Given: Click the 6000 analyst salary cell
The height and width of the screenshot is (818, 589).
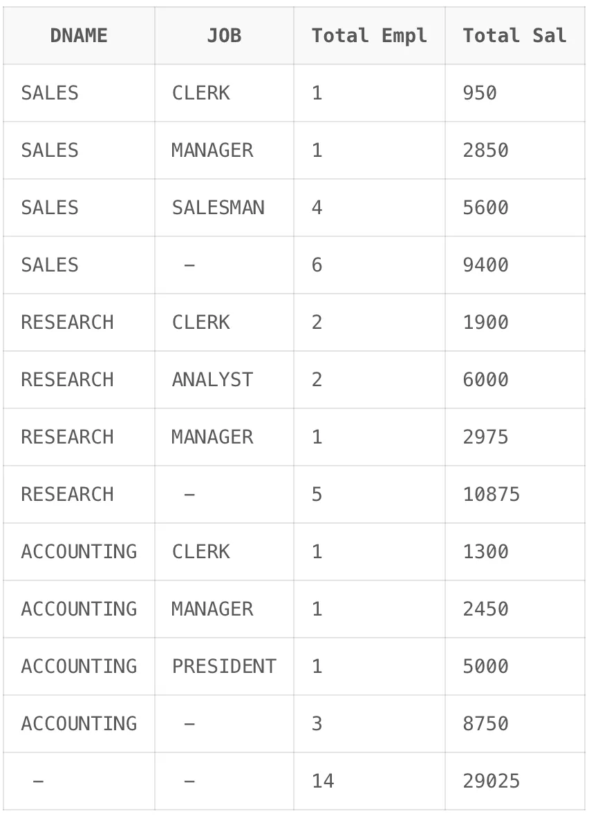Looking at the screenshot, I should (x=515, y=380).
